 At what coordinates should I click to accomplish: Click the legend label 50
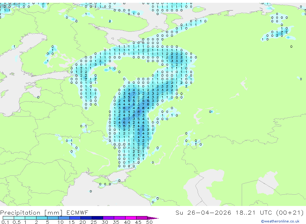coord(150,222)
